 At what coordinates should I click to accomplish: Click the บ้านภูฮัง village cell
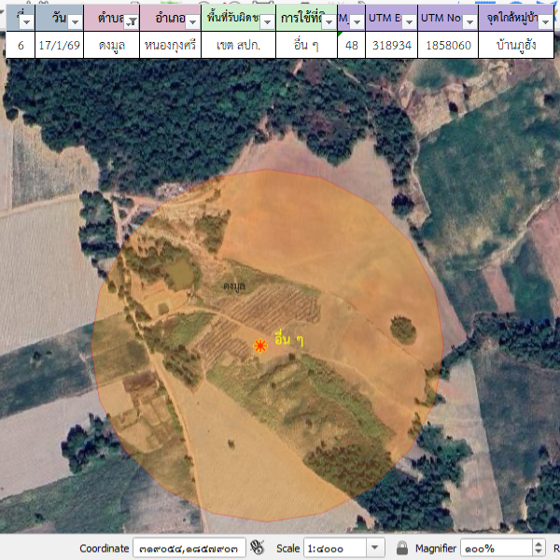[517, 44]
